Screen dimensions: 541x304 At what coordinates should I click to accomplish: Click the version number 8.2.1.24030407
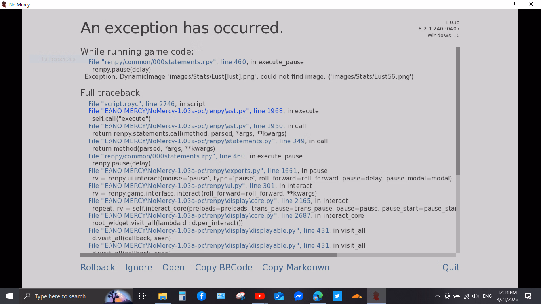point(439,29)
